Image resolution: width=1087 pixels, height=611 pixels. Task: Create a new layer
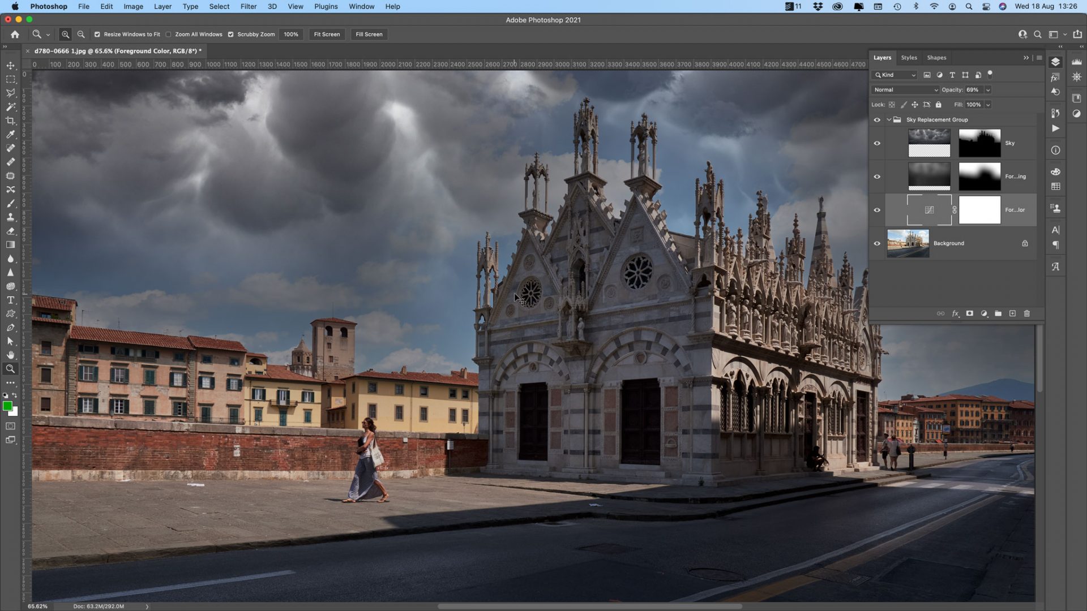point(1012,313)
